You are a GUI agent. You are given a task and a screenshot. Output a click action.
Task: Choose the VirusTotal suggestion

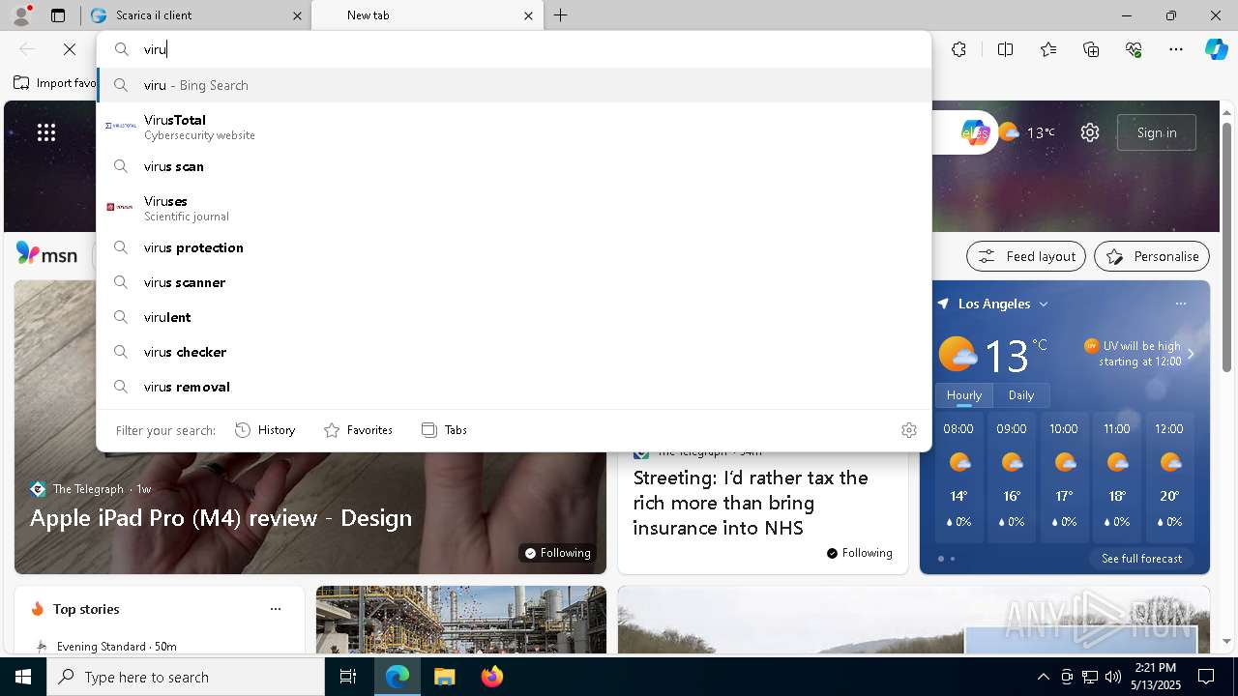514,127
